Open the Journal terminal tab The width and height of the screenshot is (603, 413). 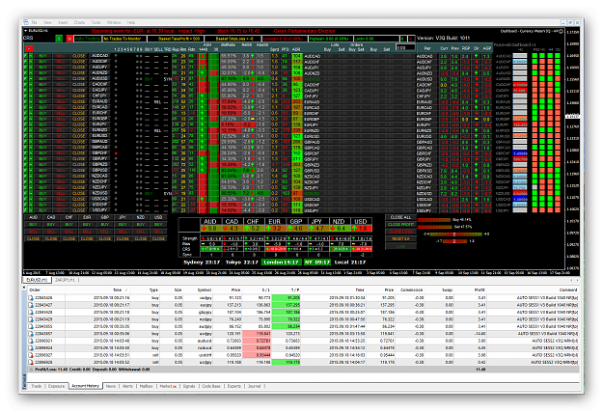pos(254,386)
